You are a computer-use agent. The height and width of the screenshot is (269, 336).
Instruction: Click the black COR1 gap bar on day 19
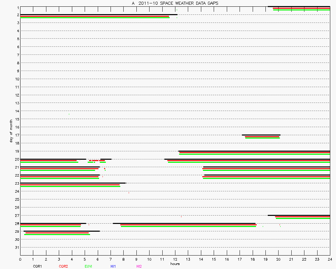(x=254, y=151)
